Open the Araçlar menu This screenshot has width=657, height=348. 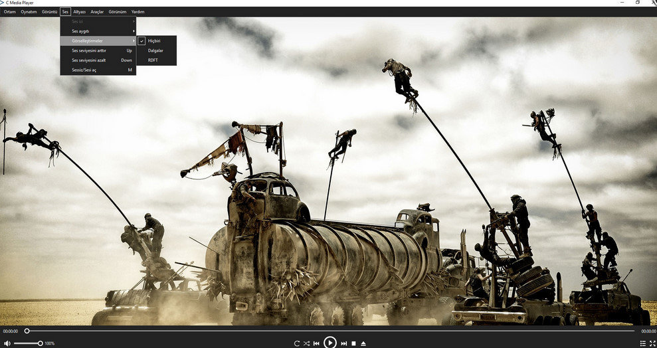point(97,12)
